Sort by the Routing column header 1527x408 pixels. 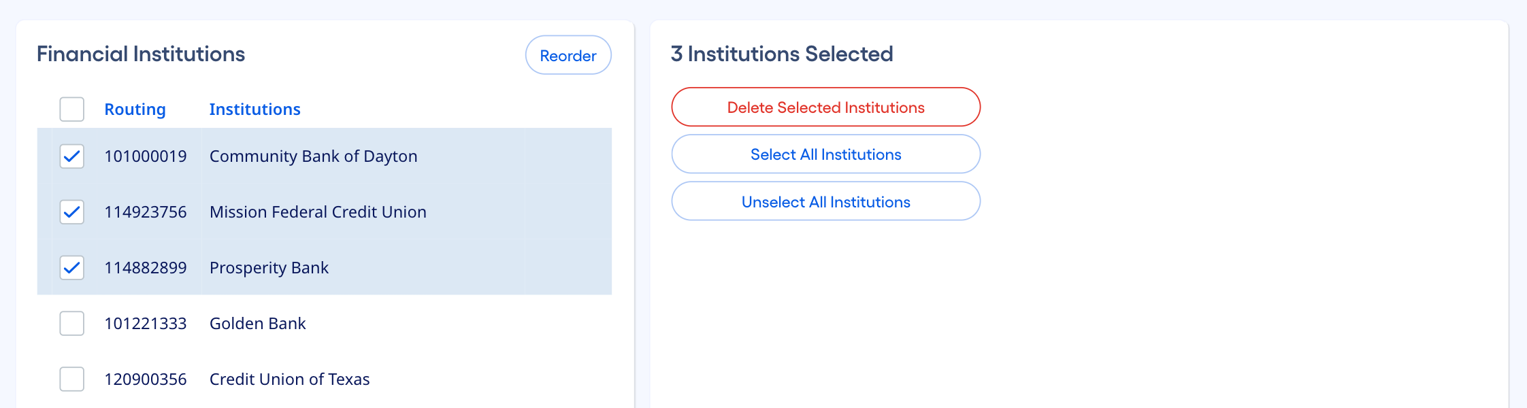pos(135,109)
